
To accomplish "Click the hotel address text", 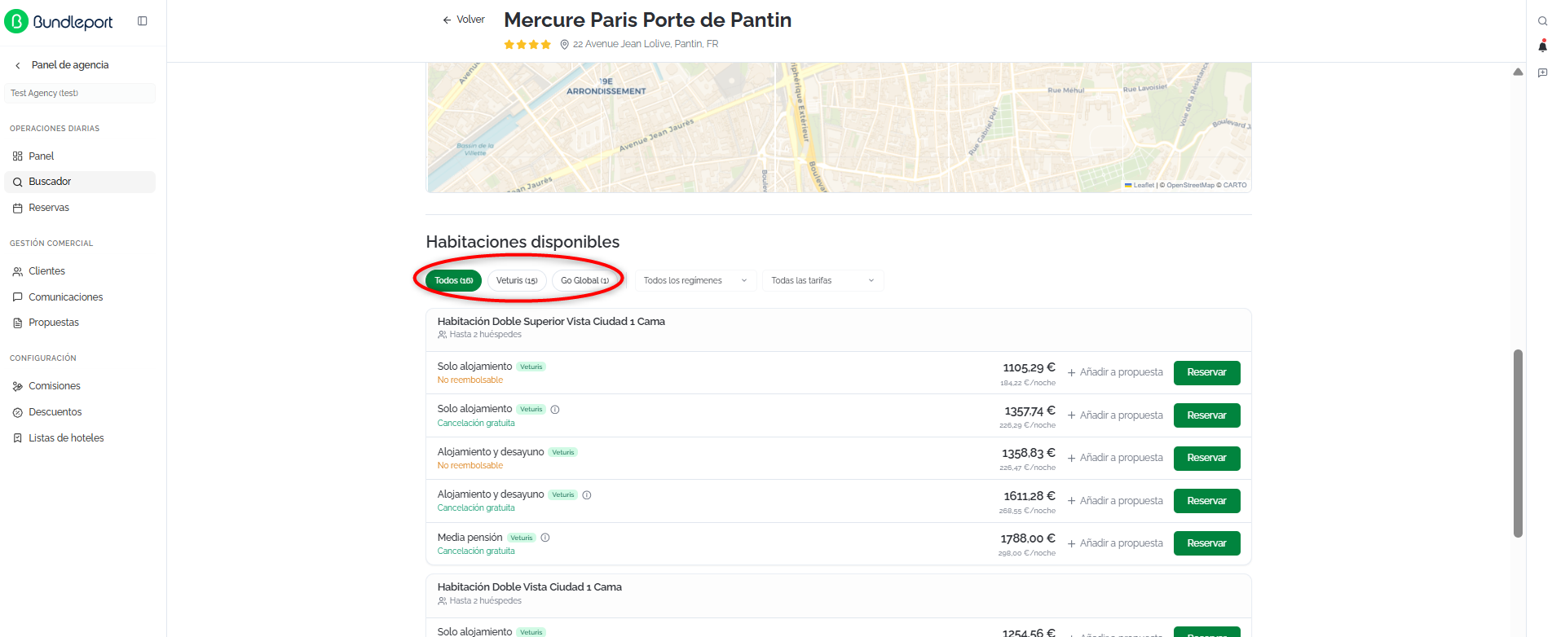I will [x=646, y=44].
